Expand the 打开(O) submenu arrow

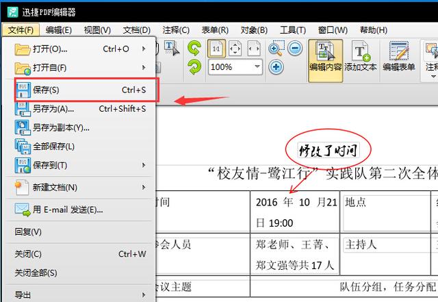point(144,49)
